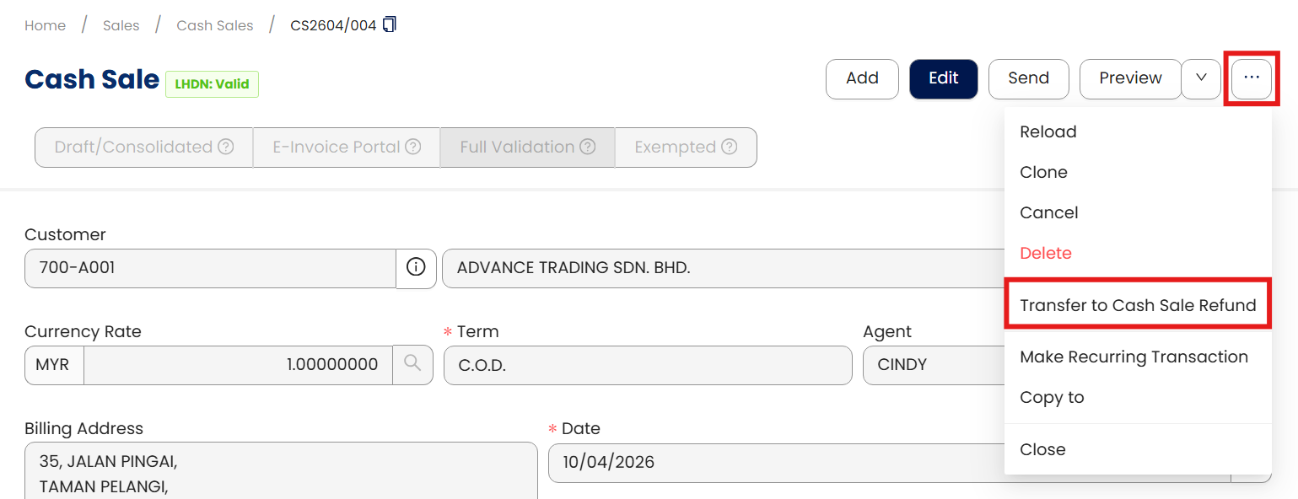Expand the Preview dropdown arrow

coord(1201,78)
